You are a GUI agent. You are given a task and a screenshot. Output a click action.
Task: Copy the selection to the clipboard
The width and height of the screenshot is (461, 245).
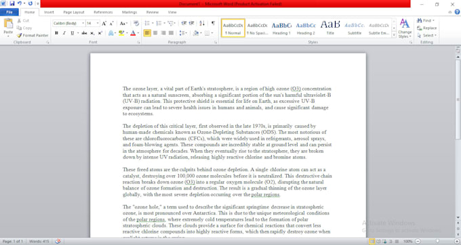[x=24, y=28]
